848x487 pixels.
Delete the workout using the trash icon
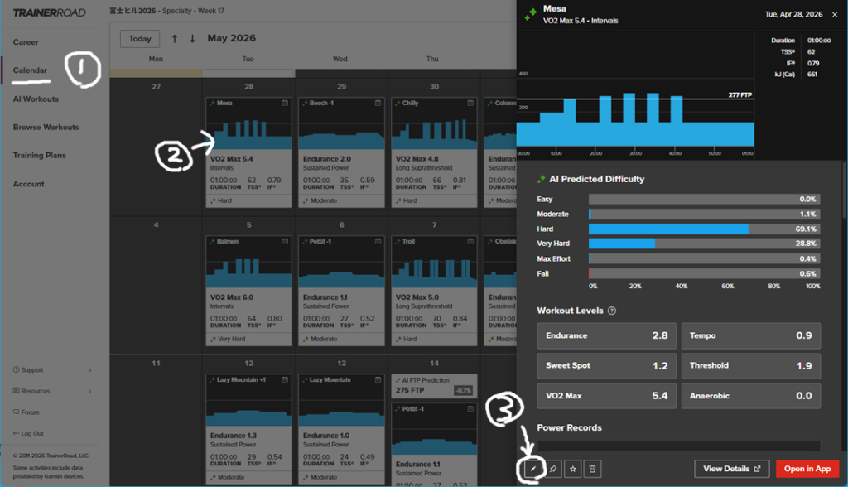click(x=592, y=470)
